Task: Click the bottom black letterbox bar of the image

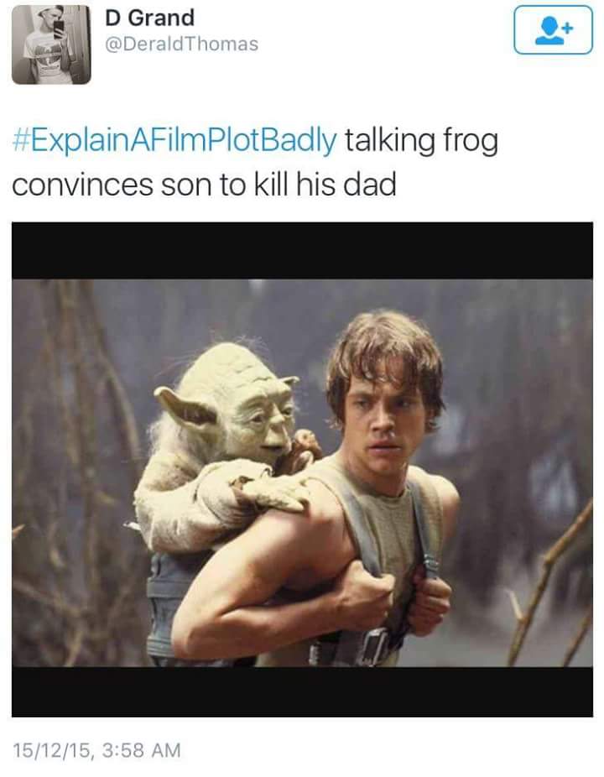Action: (x=302, y=691)
